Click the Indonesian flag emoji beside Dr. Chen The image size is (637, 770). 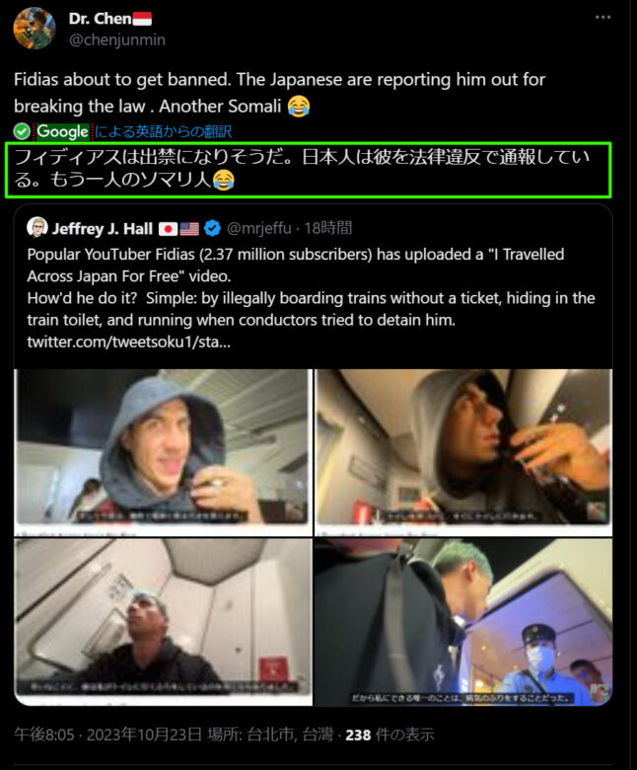(142, 19)
